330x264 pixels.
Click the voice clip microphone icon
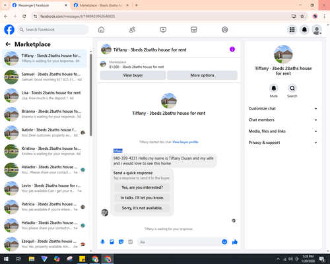[x=102, y=242]
